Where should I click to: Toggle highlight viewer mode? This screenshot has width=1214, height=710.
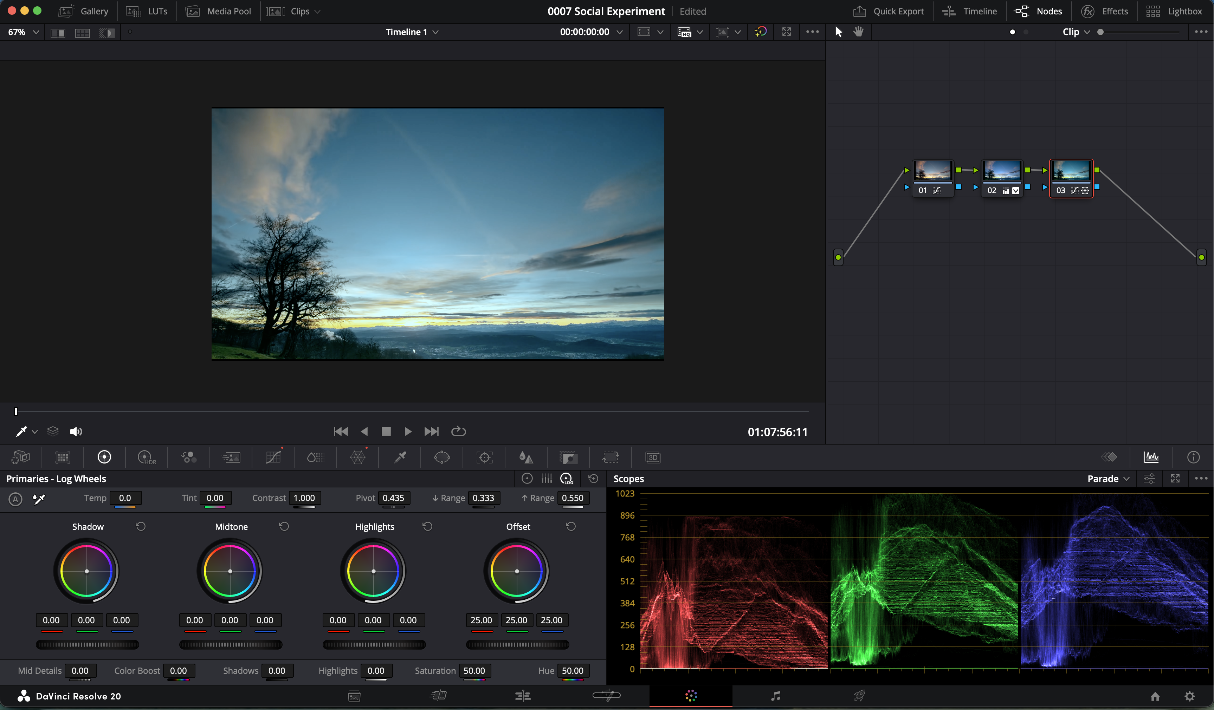107,33
